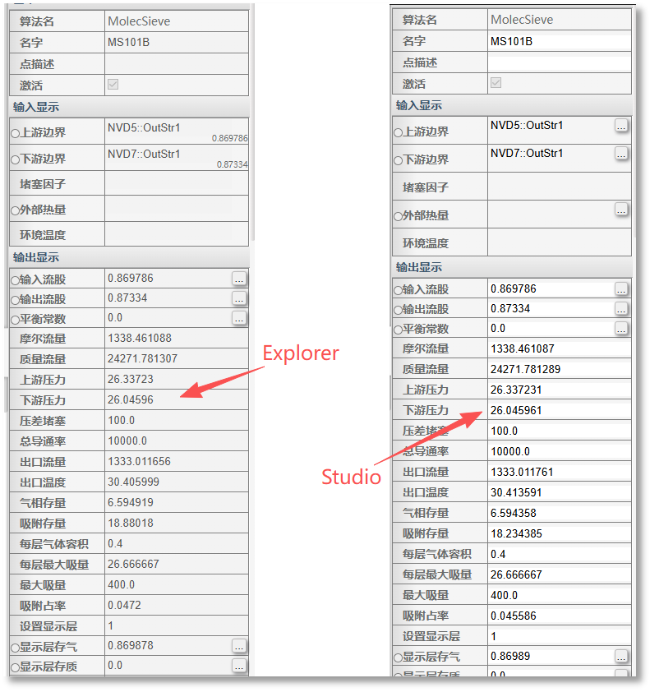
Task: Select 输出流股 radio button in Explorer panel
Action: click(x=15, y=300)
